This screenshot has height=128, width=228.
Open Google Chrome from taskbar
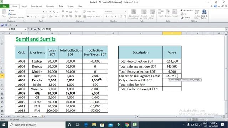coord(127,125)
